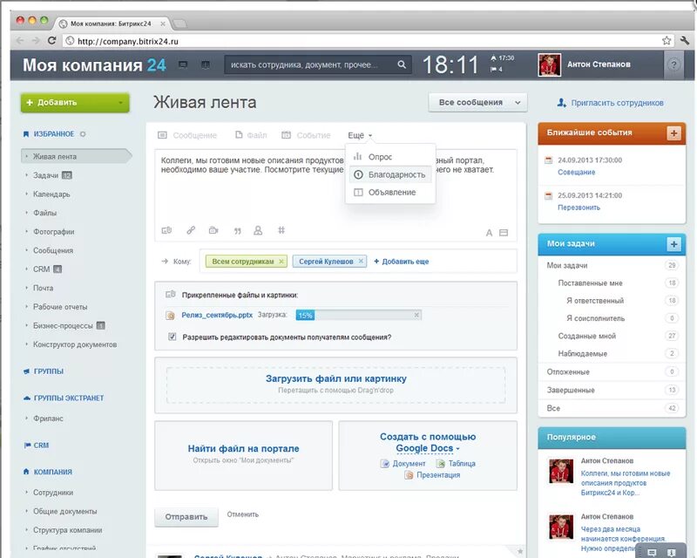Open Конструктор документов in the sidebar
The image size is (697, 558).
click(75, 344)
